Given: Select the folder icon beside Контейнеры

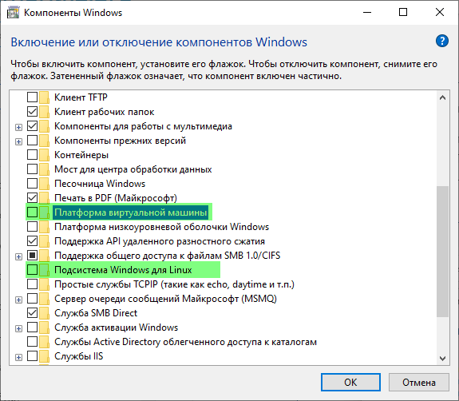Looking at the screenshot, I should (44, 155).
